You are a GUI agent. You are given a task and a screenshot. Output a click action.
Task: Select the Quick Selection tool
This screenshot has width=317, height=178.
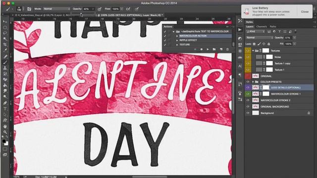pos(5,39)
